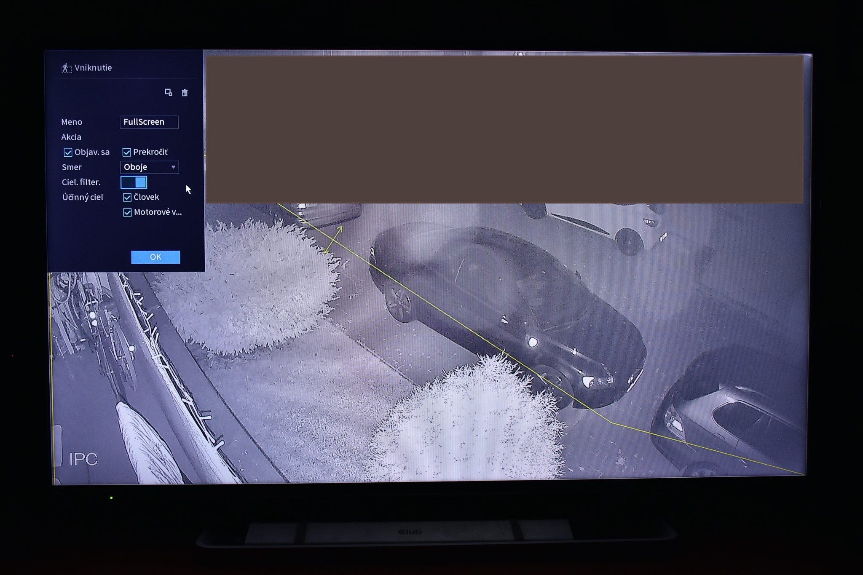Click the Vniknutie panel title text
Viewport: 863px width, 575px height.
(93, 68)
